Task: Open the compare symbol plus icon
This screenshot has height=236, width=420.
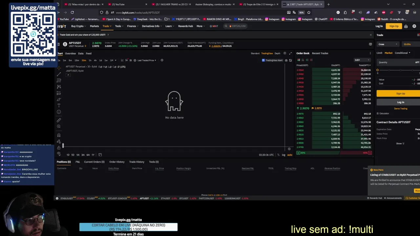Action: pyautogui.click(x=162, y=60)
